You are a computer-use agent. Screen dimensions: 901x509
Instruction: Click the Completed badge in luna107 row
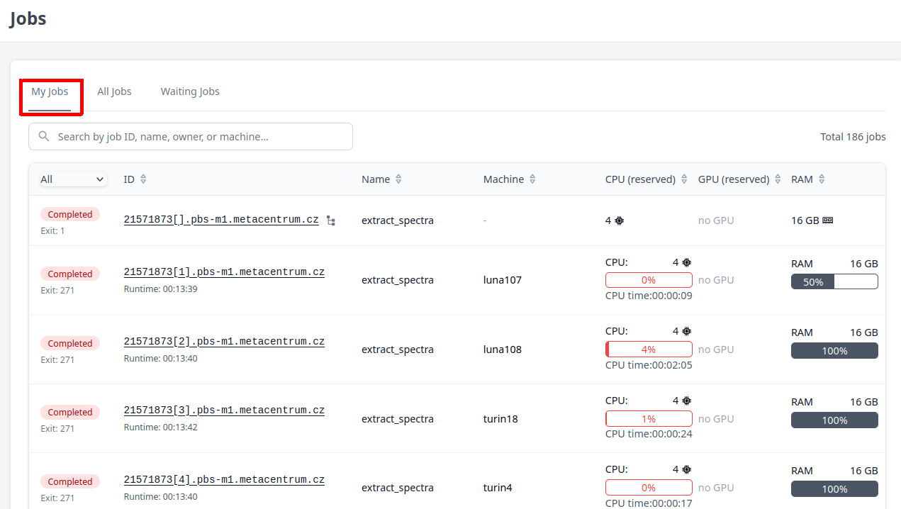click(x=70, y=274)
